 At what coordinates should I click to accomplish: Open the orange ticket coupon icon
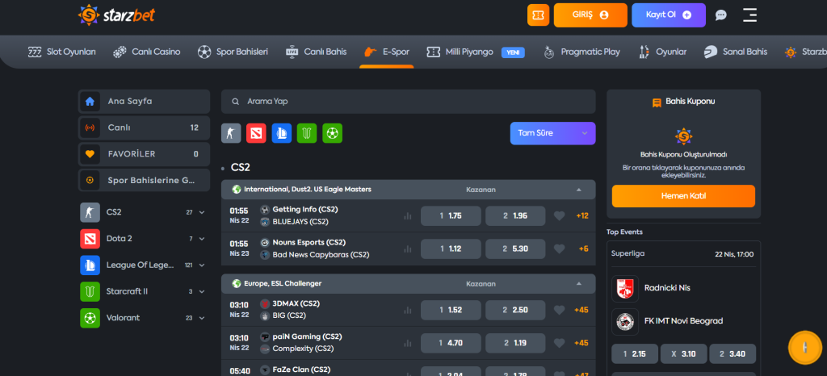click(538, 15)
